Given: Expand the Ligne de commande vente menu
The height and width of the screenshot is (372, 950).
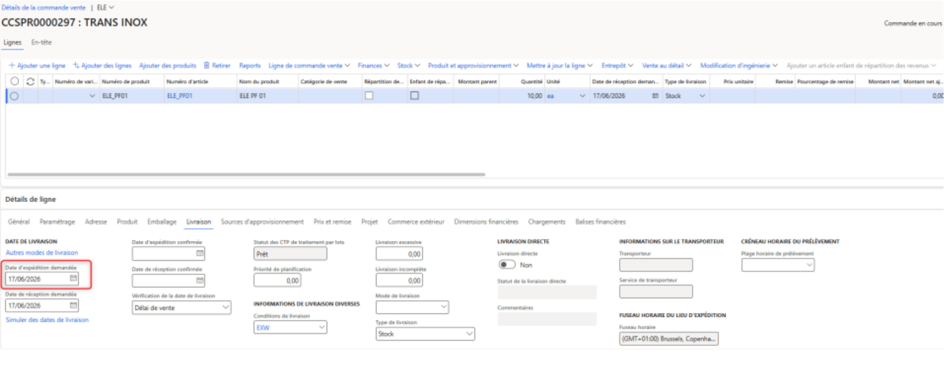Looking at the screenshot, I should click(x=309, y=65).
